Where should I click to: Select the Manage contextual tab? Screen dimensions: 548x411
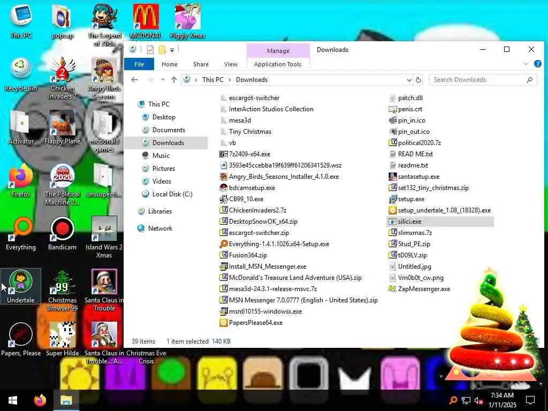point(278,51)
